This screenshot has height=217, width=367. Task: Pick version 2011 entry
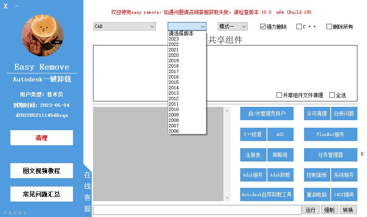[187, 104]
